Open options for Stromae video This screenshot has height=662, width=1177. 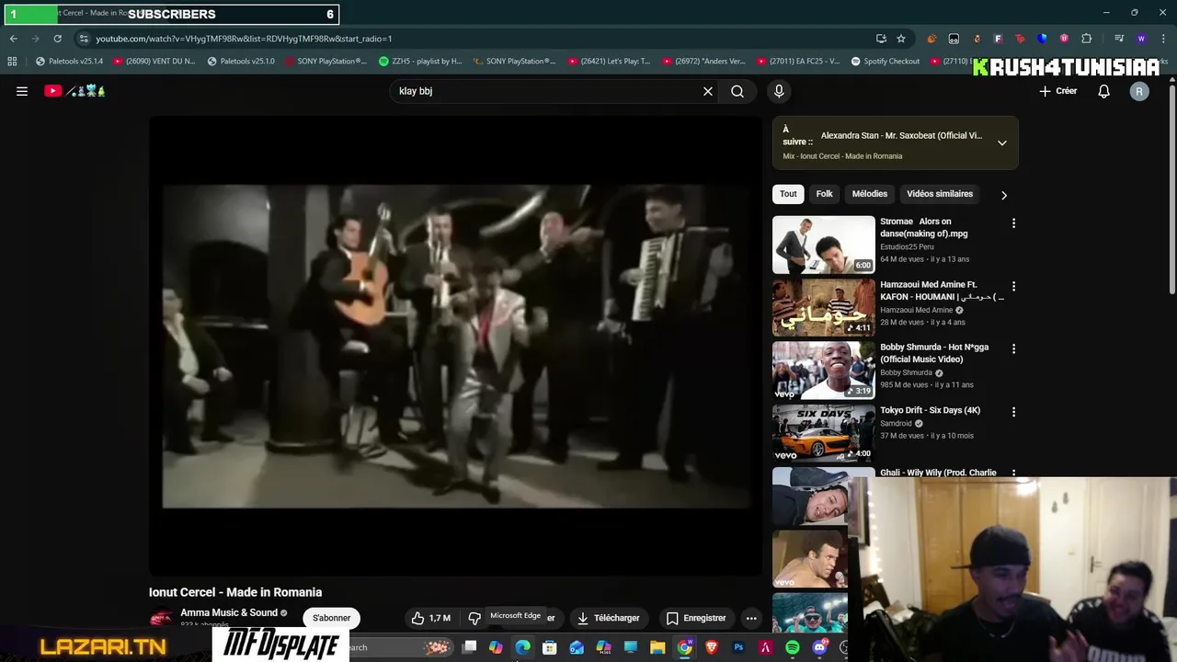pos(1013,223)
